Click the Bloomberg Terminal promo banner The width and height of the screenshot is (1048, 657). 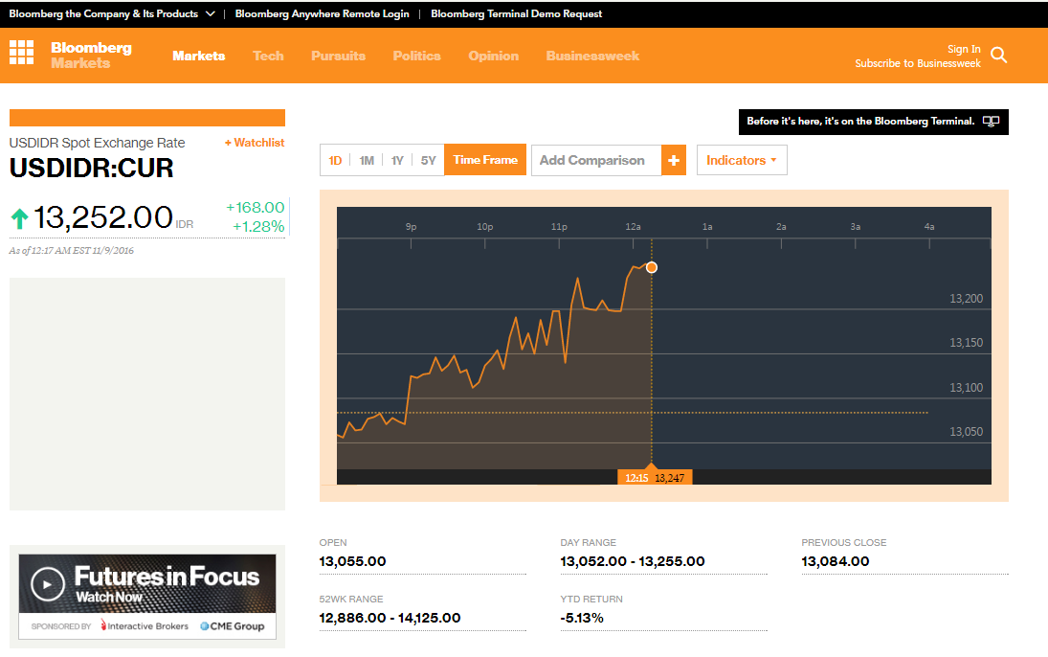(874, 122)
